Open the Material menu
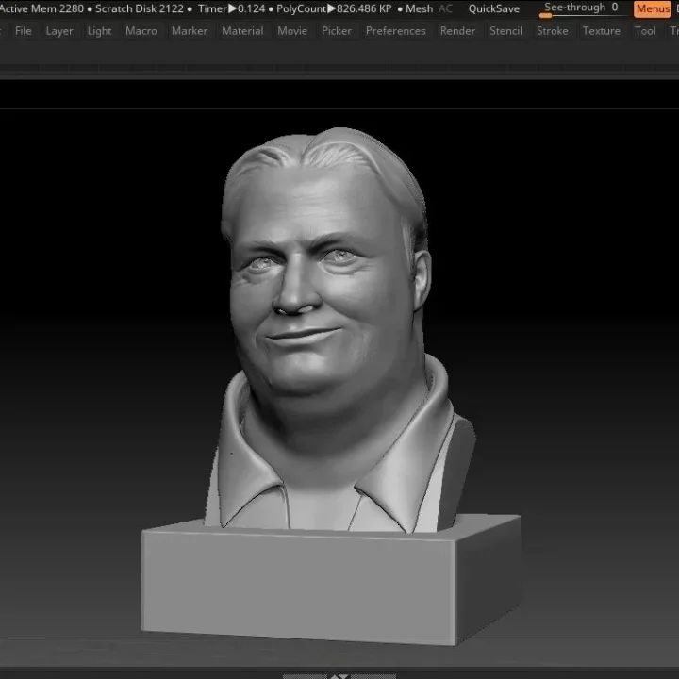Image resolution: width=679 pixels, height=679 pixels. pos(242,31)
